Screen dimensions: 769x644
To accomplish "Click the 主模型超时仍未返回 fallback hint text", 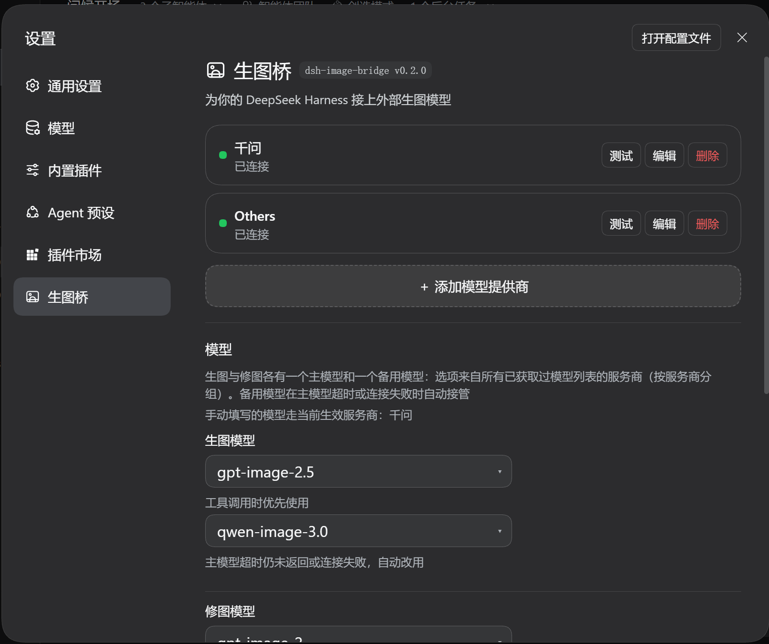I will click(315, 562).
